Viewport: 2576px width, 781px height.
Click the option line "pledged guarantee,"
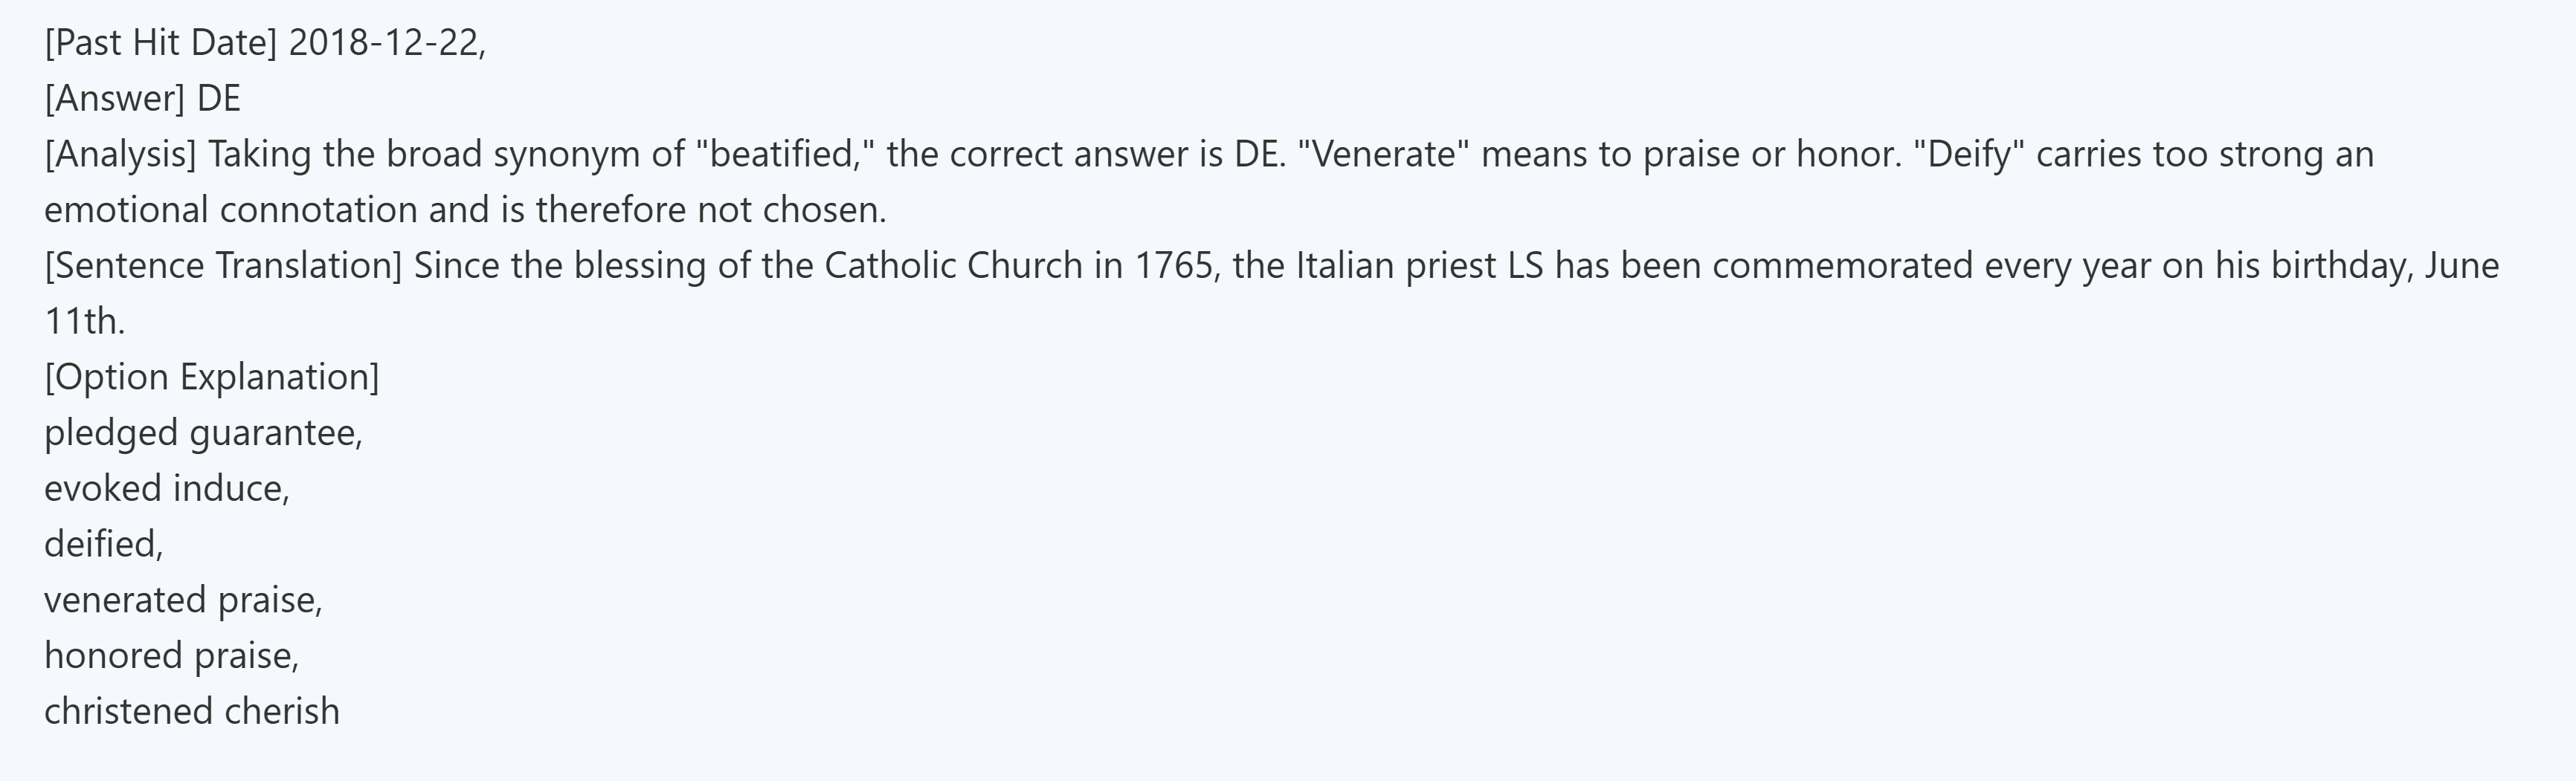(203, 433)
